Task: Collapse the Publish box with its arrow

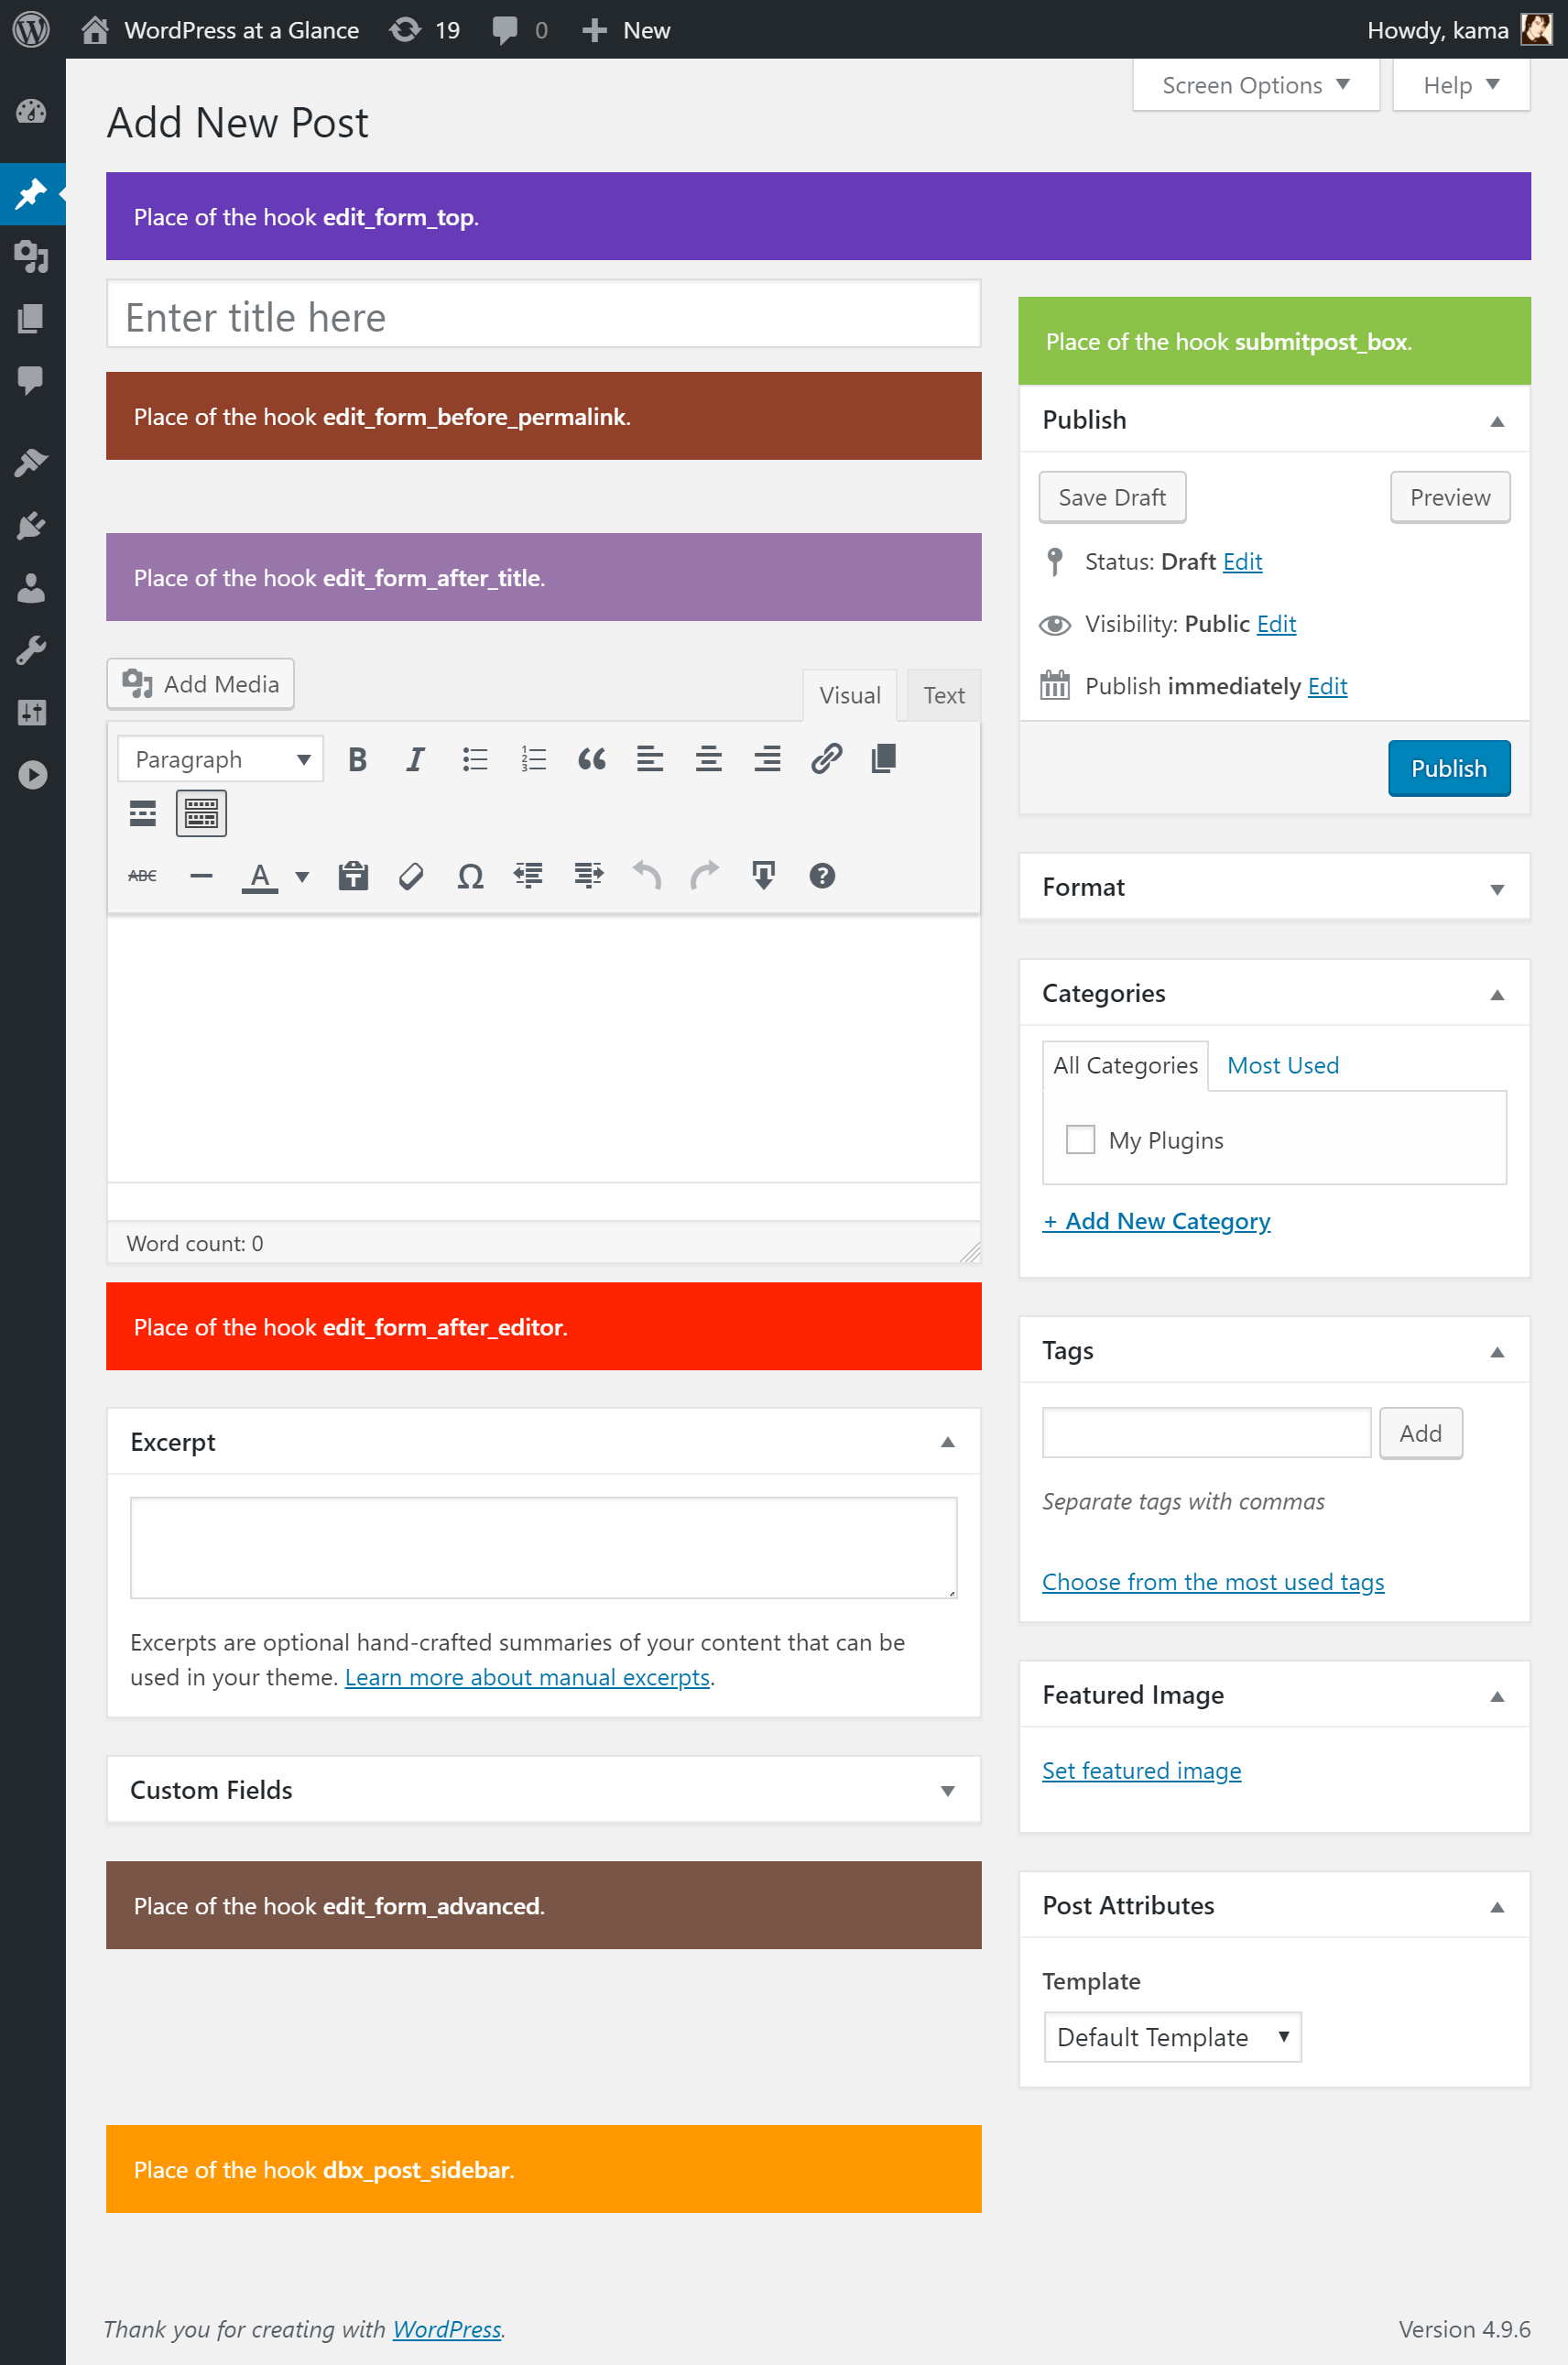Action: point(1496,421)
